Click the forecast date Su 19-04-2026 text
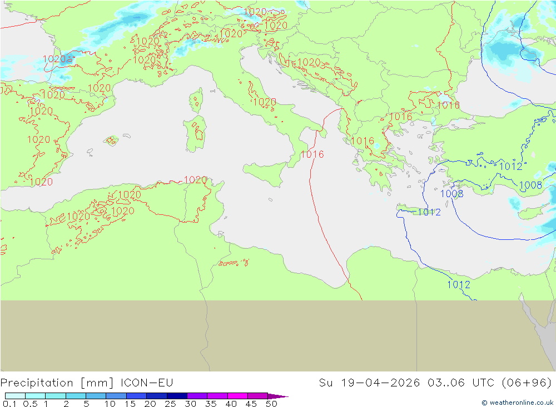 pyautogui.click(x=369, y=383)
